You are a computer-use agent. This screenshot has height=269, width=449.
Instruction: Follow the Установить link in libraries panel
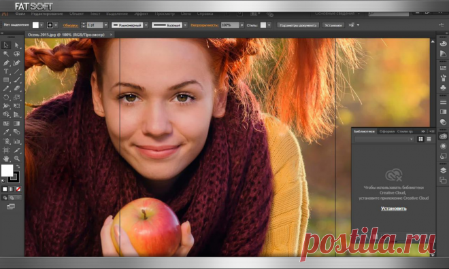click(x=393, y=209)
